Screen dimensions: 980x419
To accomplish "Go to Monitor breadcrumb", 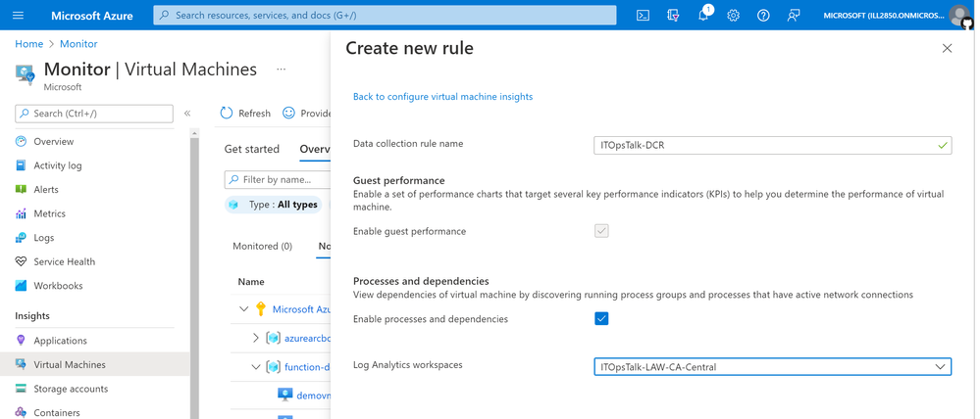I will pos(78,44).
